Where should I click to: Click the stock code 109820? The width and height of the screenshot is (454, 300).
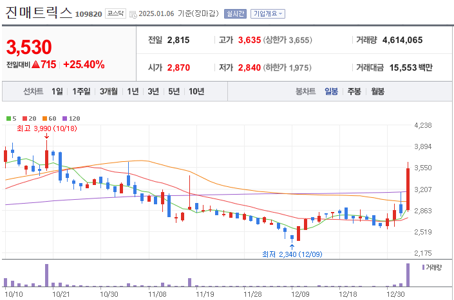[89, 14]
